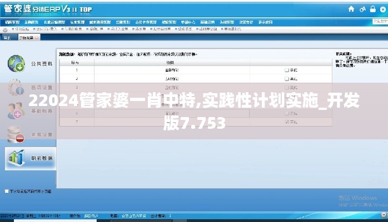Go to home via house icon
Image resolution: width=388 pixels, height=222 pixels.
(x=351, y=9)
